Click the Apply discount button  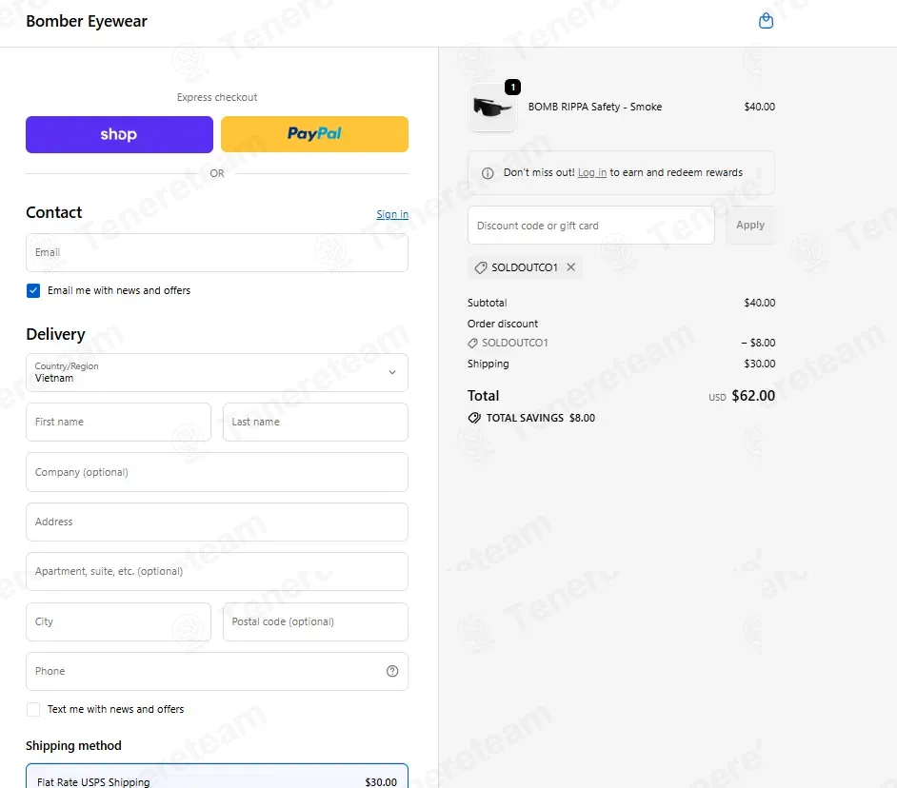pos(750,226)
